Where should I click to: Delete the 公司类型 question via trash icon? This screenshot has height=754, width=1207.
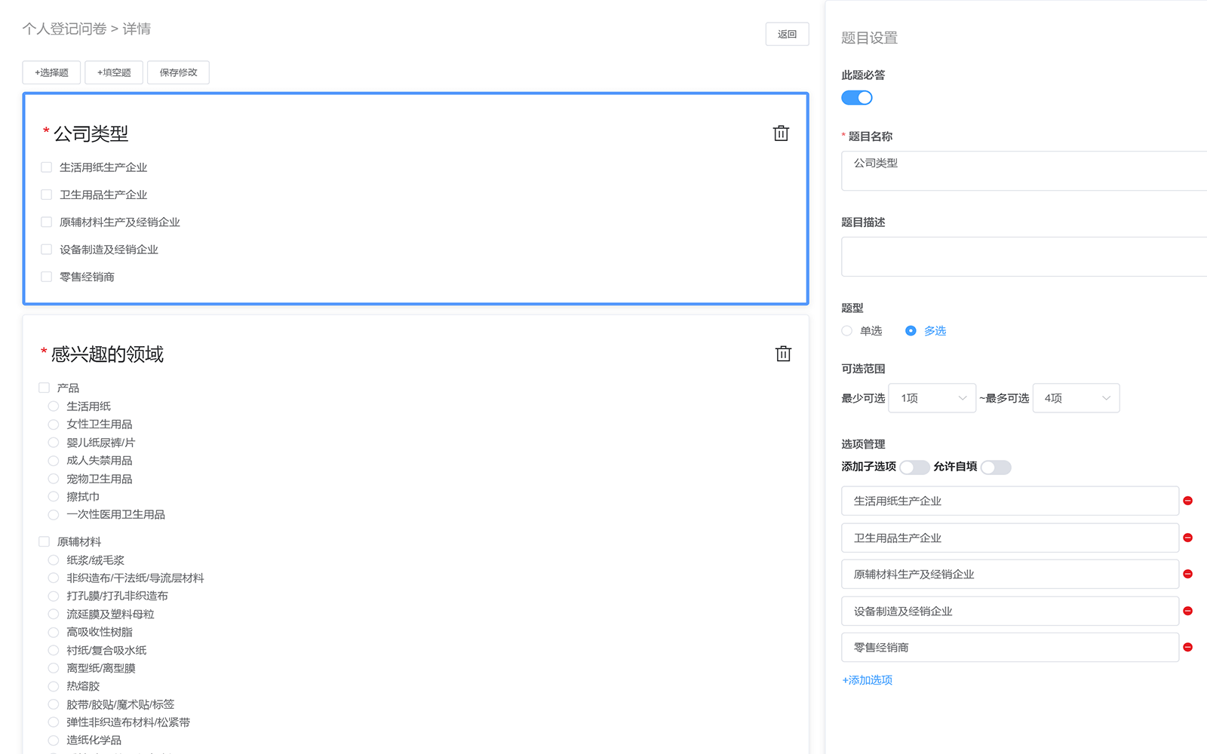tap(781, 133)
